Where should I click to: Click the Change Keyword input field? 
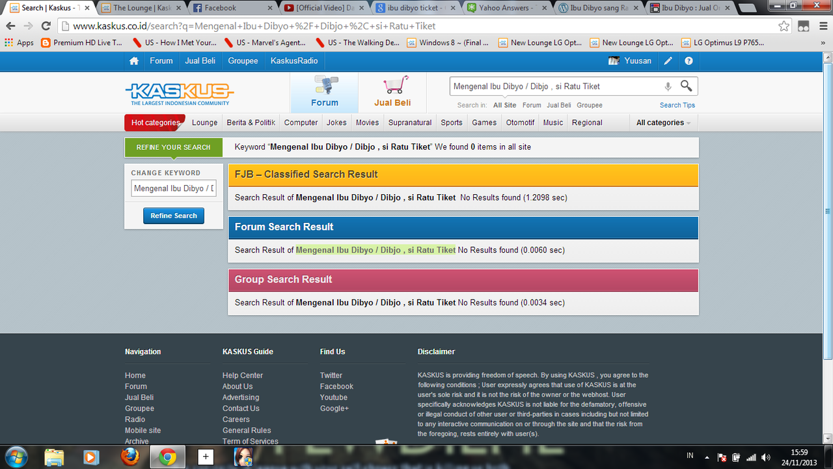coord(174,188)
